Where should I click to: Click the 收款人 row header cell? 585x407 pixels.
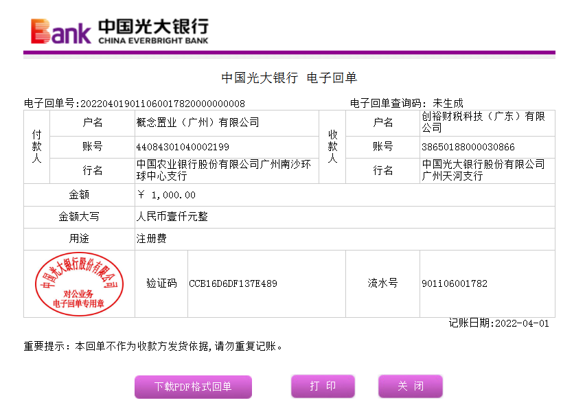(332, 147)
